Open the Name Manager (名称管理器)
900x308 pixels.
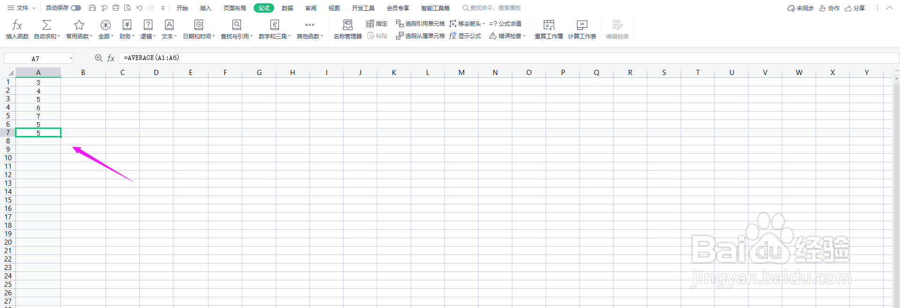click(347, 29)
